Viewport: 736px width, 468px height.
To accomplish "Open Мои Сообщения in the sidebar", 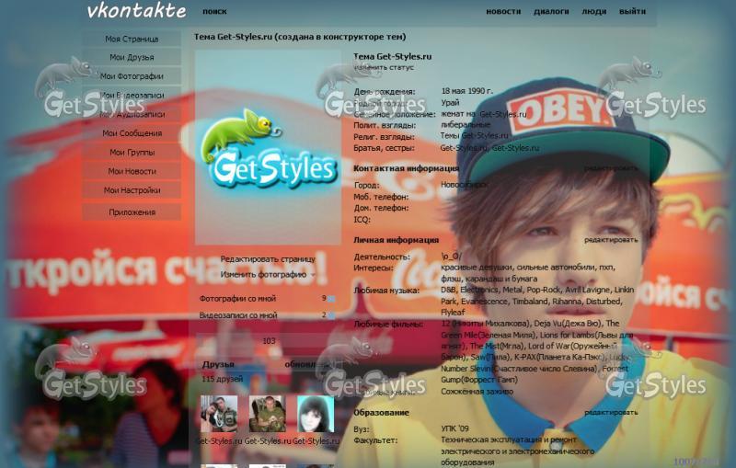I will tap(132, 133).
